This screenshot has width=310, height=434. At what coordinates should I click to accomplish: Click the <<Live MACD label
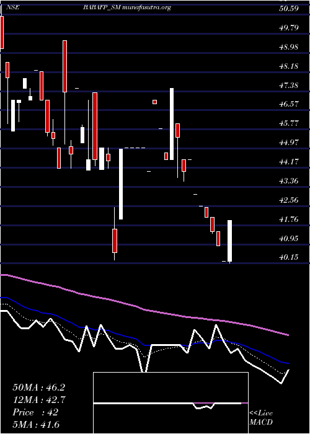coord(261,418)
